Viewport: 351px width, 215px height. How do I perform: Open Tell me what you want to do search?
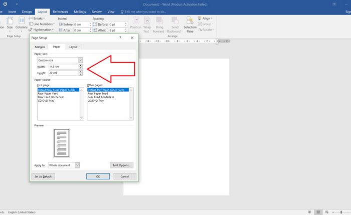(x=143, y=12)
